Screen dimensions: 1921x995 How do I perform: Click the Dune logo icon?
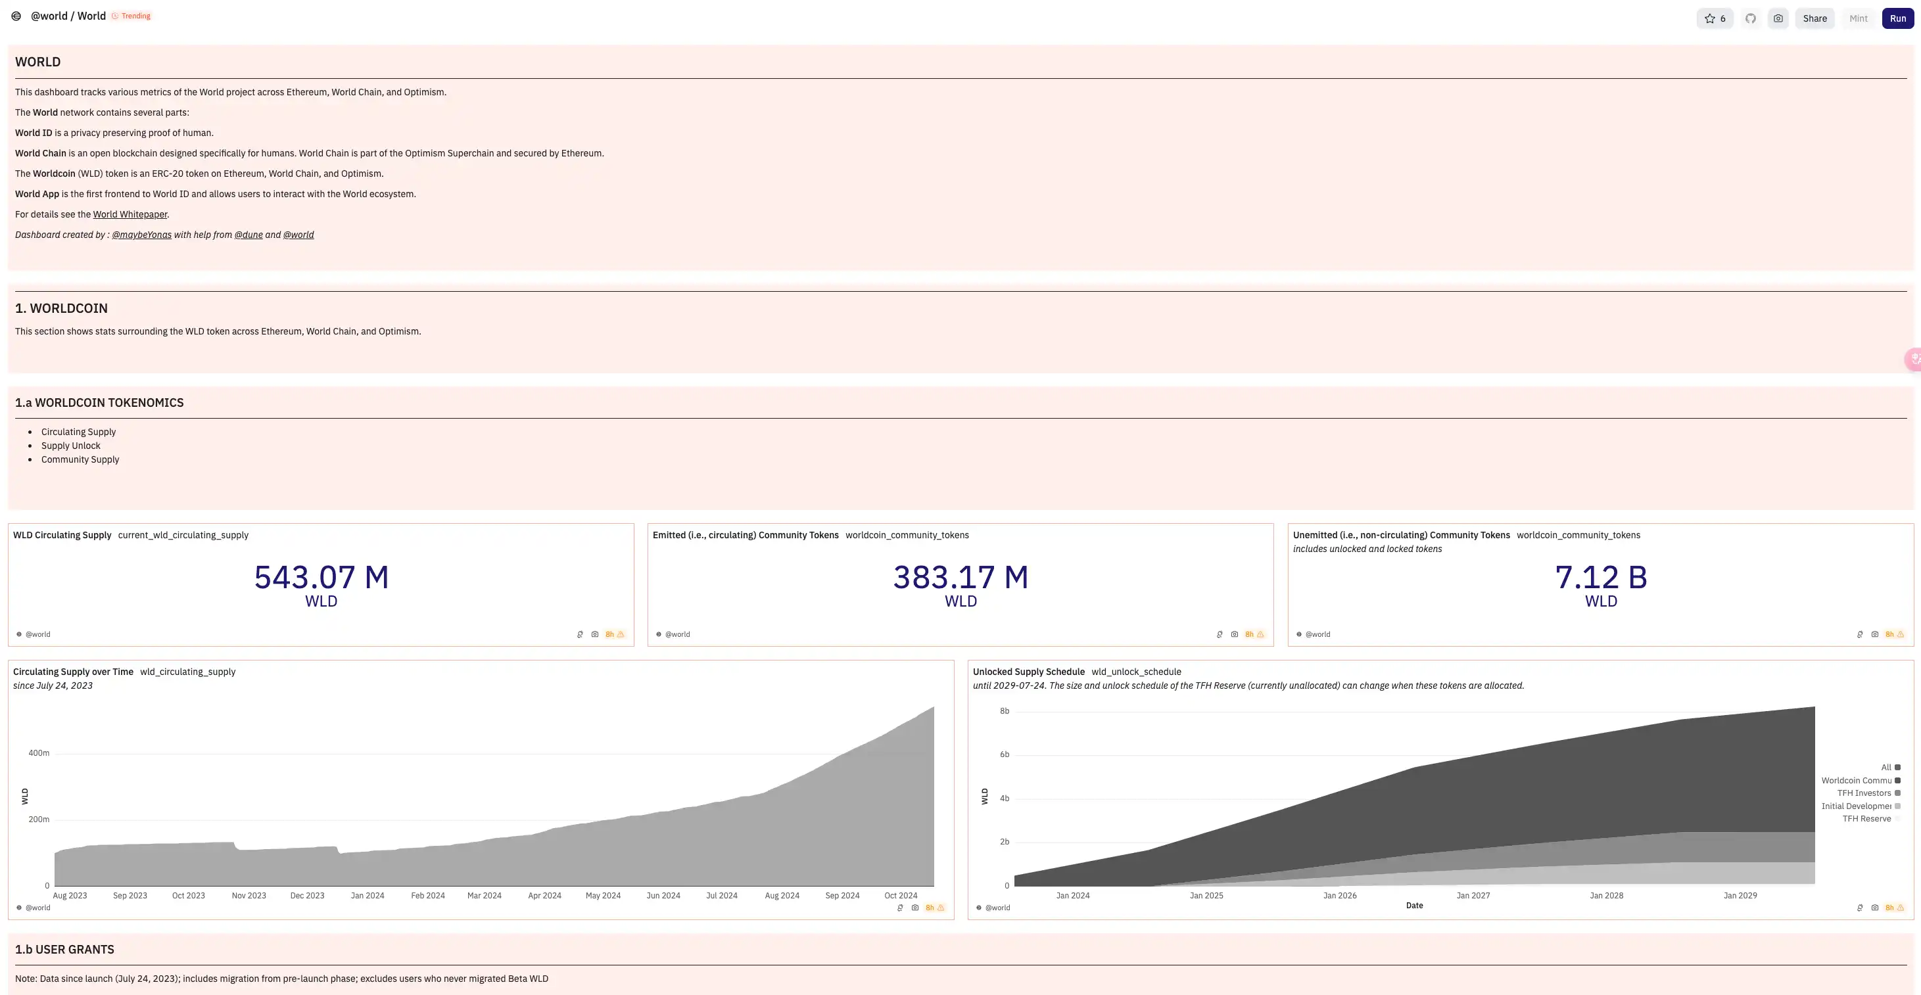tap(16, 16)
